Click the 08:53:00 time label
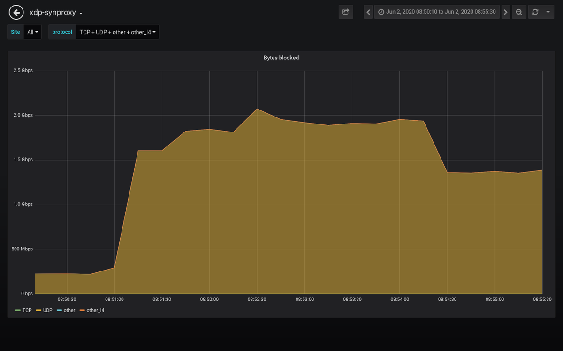The height and width of the screenshot is (351, 563). (304, 300)
